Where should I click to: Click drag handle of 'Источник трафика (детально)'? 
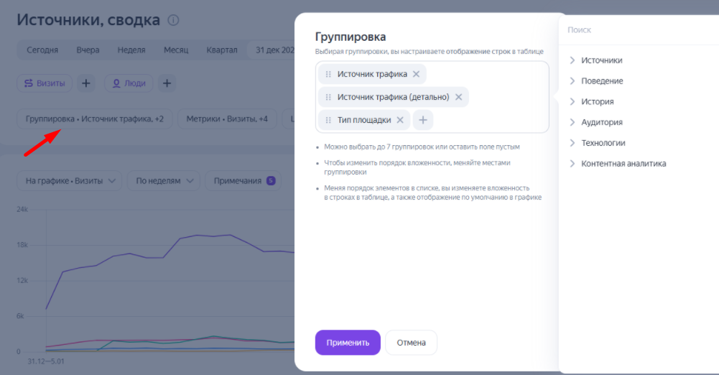(328, 97)
